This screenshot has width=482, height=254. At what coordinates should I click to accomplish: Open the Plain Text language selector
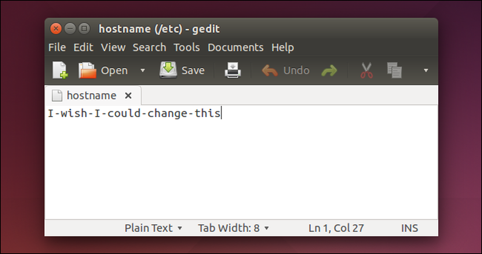click(153, 228)
